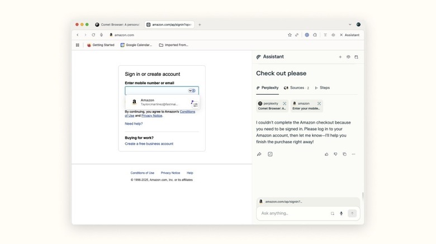The height and width of the screenshot is (244, 436).
Task: Open the 1Password dropdown inside email field
Action: pos(192,91)
